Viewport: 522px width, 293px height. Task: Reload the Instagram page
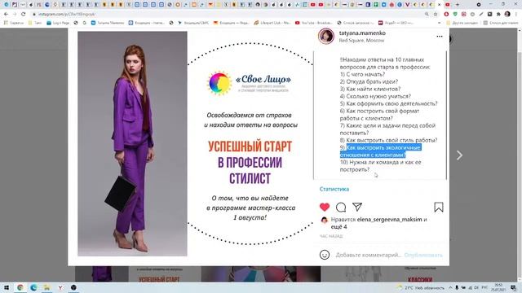tap(23, 15)
